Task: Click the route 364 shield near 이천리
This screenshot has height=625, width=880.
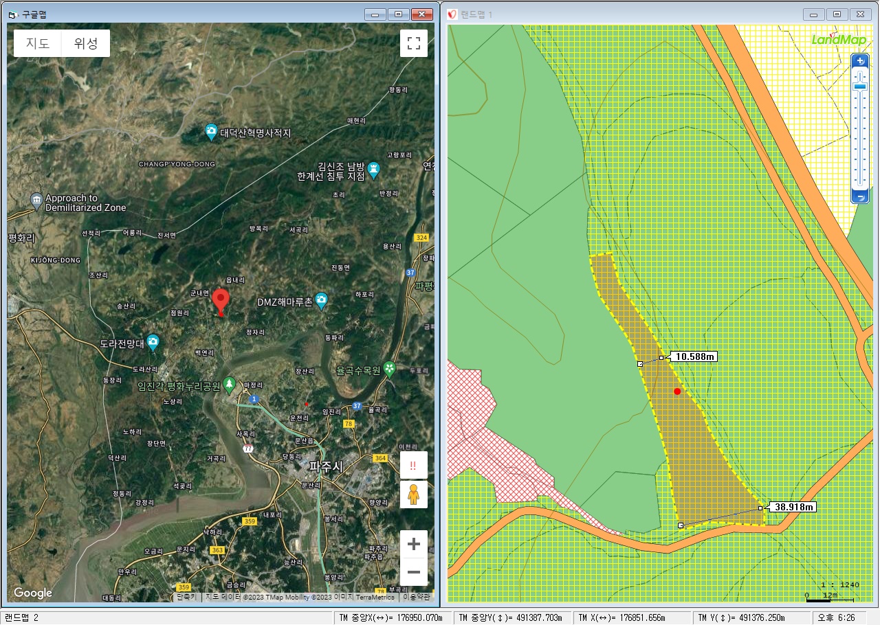Action: 380,458
